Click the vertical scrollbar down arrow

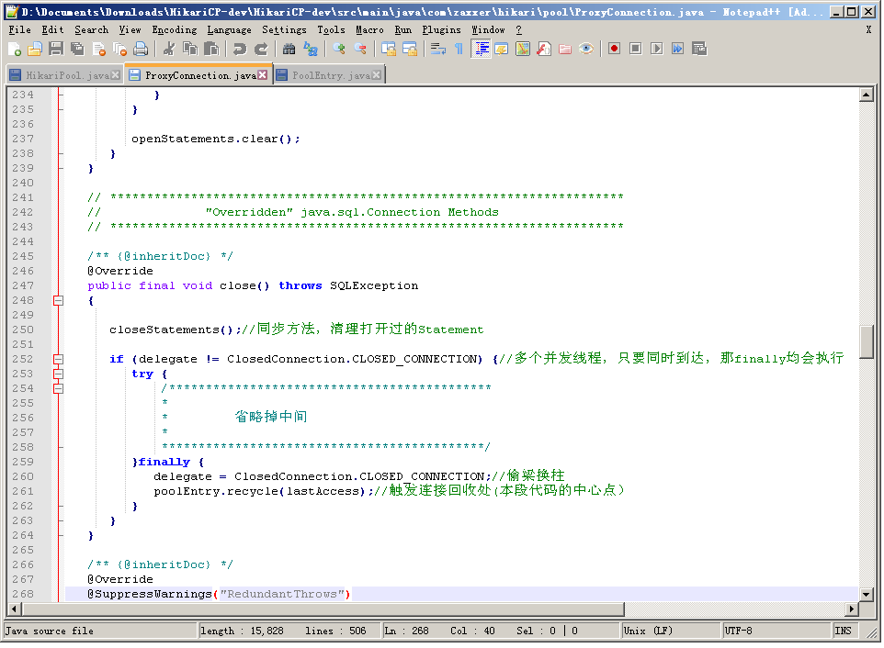867,594
